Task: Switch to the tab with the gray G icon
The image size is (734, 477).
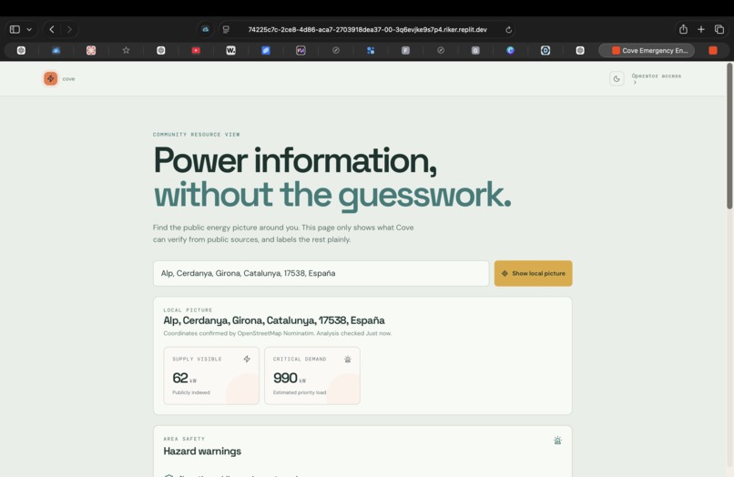Action: [475, 51]
